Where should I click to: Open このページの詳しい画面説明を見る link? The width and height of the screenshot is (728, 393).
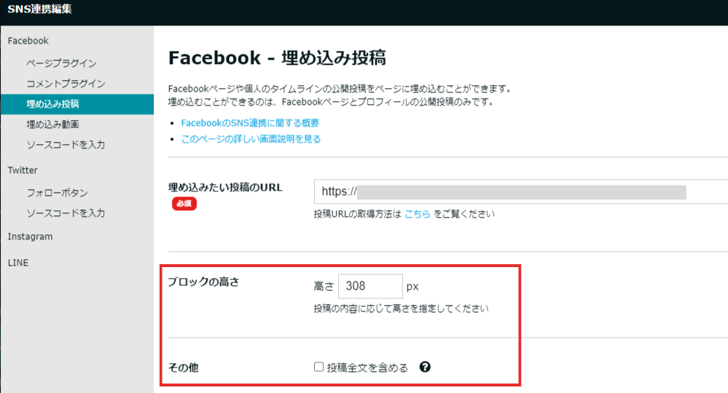tap(251, 139)
